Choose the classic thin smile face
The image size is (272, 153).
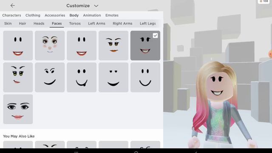(x=145, y=77)
